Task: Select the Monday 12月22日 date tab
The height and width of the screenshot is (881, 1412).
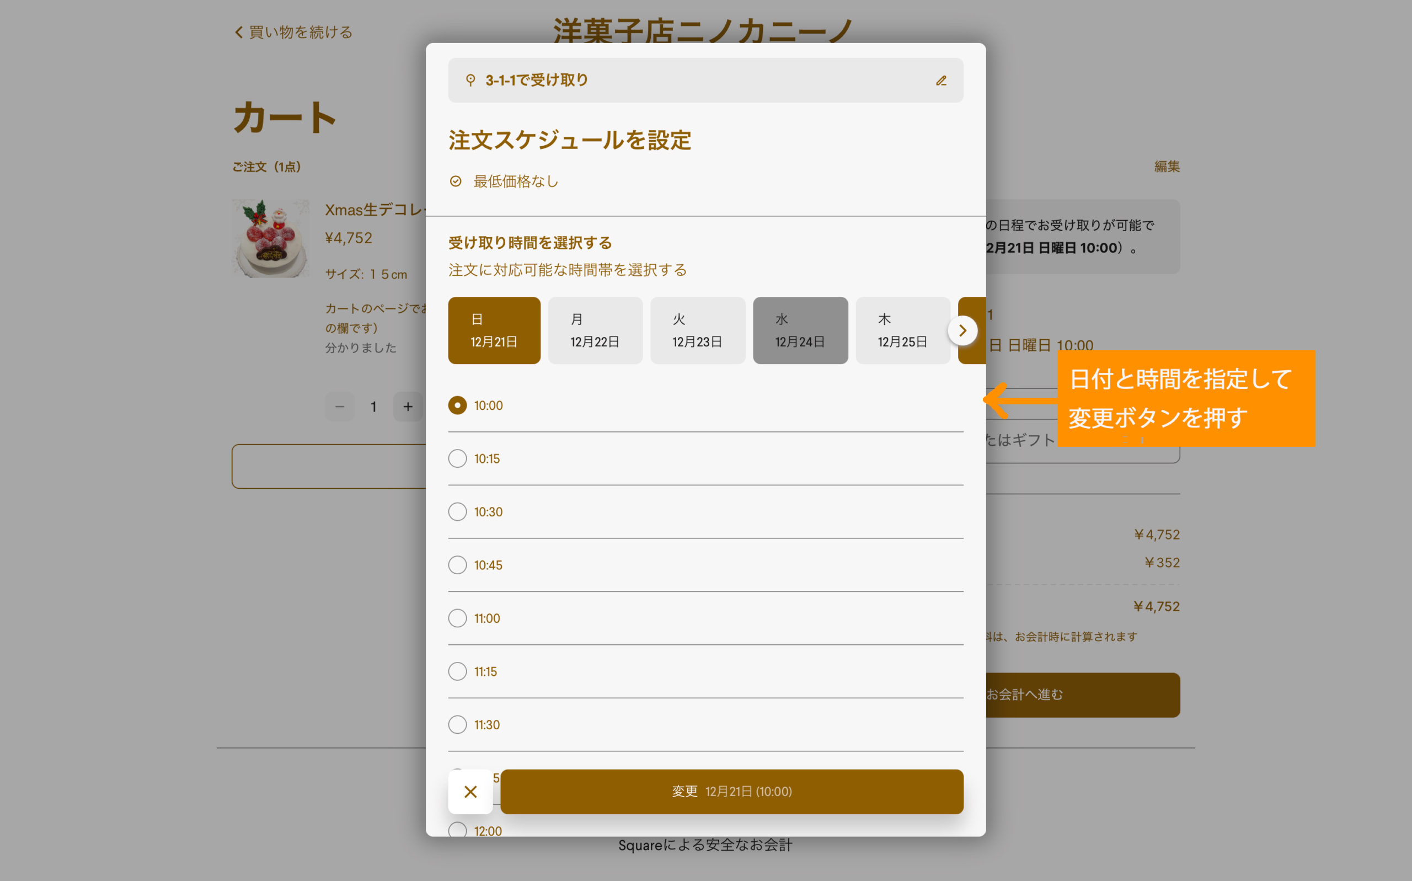Action: (595, 330)
